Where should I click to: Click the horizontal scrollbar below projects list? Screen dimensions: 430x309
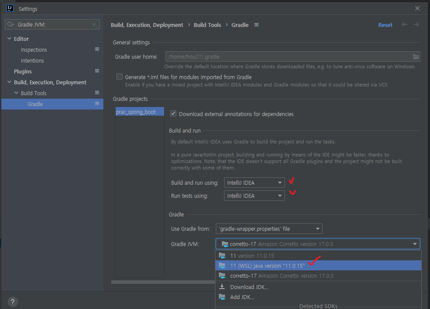(x=163, y=282)
